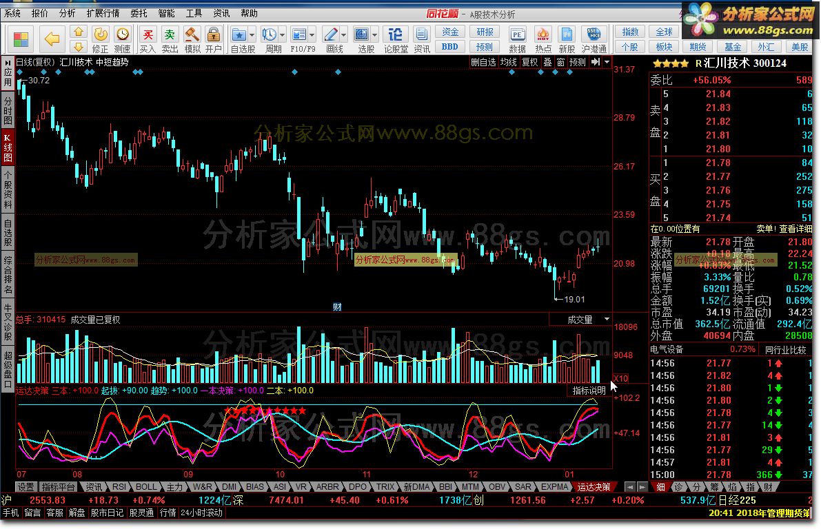The height and width of the screenshot is (529, 821).
Task: Open the 智能 menu
Action: point(166,13)
